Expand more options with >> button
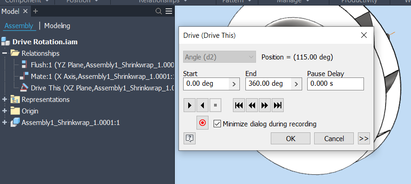The width and height of the screenshot is (411, 184). (364, 138)
